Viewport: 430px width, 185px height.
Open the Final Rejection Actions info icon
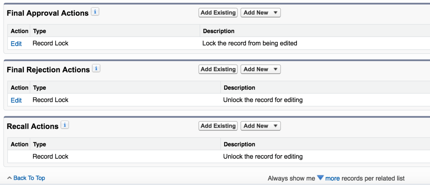click(x=96, y=69)
